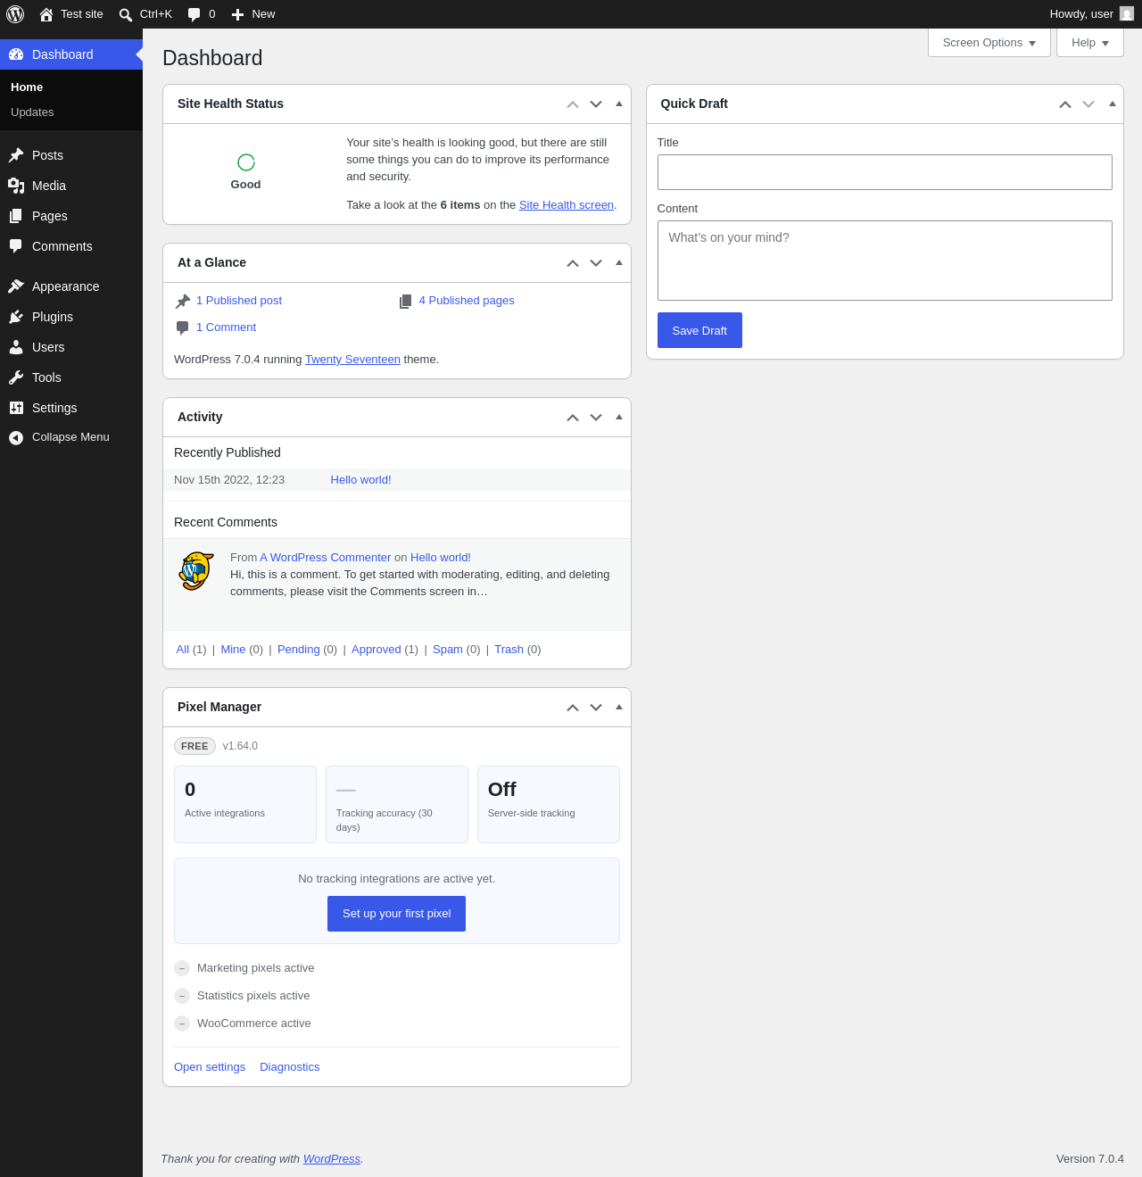Expand the Help dropdown
This screenshot has height=1177, width=1142.
point(1090,43)
